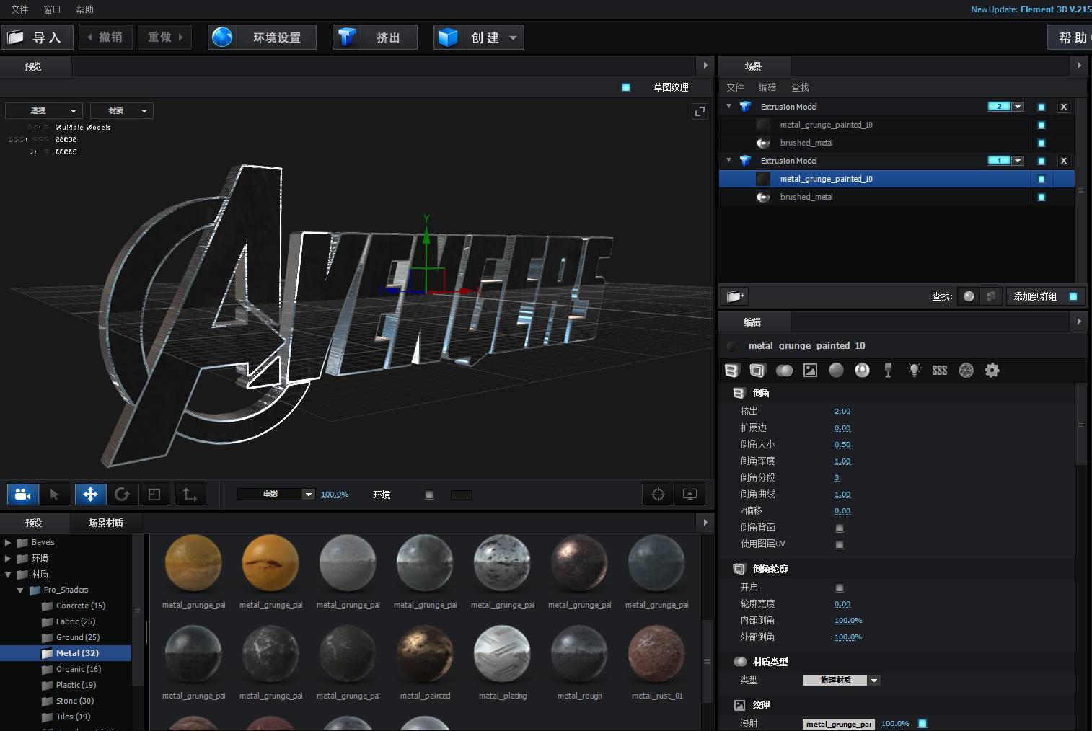Viewport: 1092px width, 731px height.
Task: Click the 挤出 value 2.00
Action: click(x=842, y=411)
